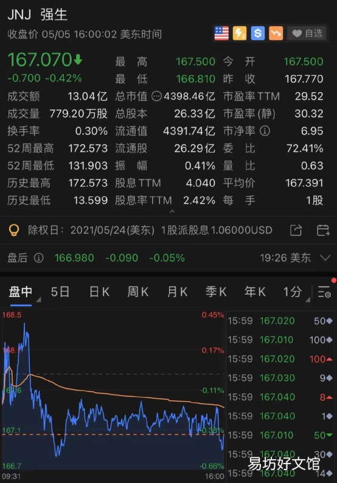337x483 pixels.
Task: Switch to the 月K chart tab
Action: 177,292
